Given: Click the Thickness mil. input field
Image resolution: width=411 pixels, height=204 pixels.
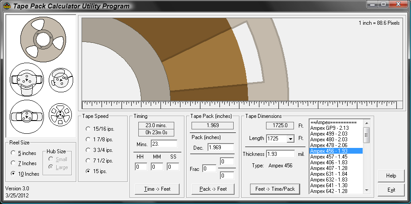Looking at the screenshot, I should [x=281, y=154].
